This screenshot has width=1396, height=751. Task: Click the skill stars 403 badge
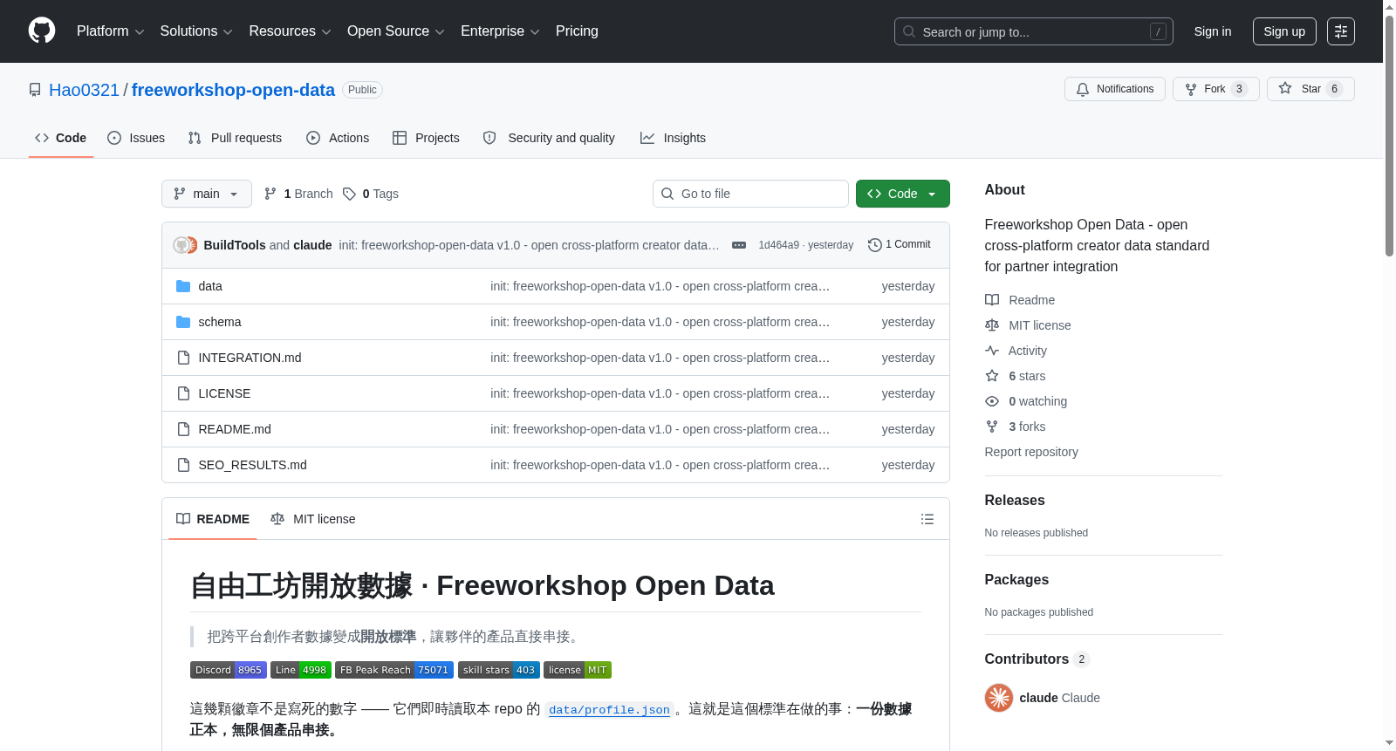click(499, 670)
